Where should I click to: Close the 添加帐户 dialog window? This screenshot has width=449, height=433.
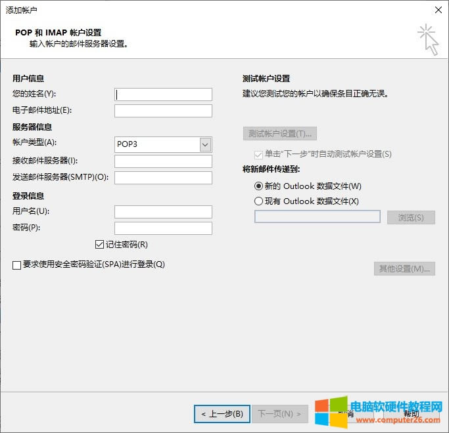click(437, 10)
